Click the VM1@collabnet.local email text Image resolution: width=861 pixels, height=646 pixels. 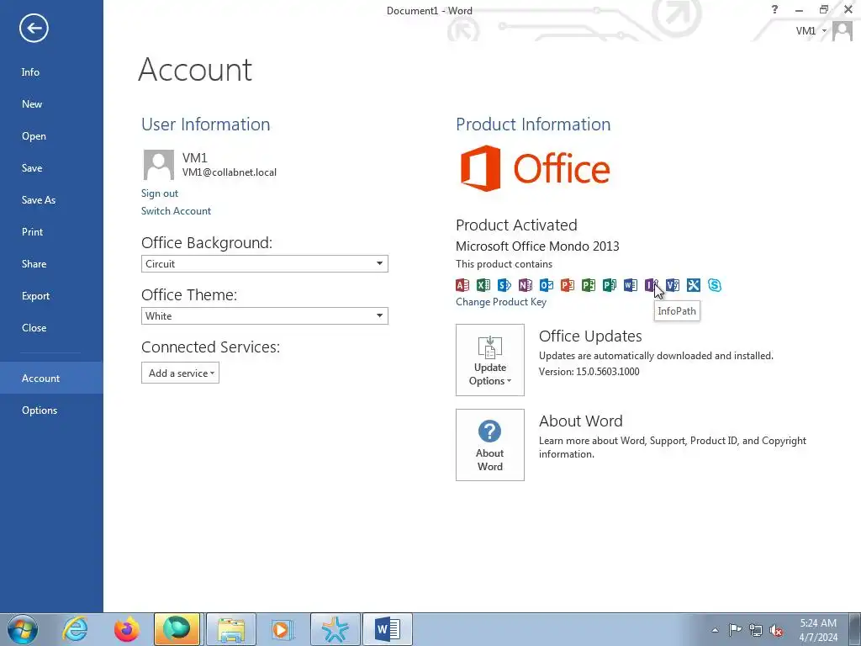coord(230,172)
